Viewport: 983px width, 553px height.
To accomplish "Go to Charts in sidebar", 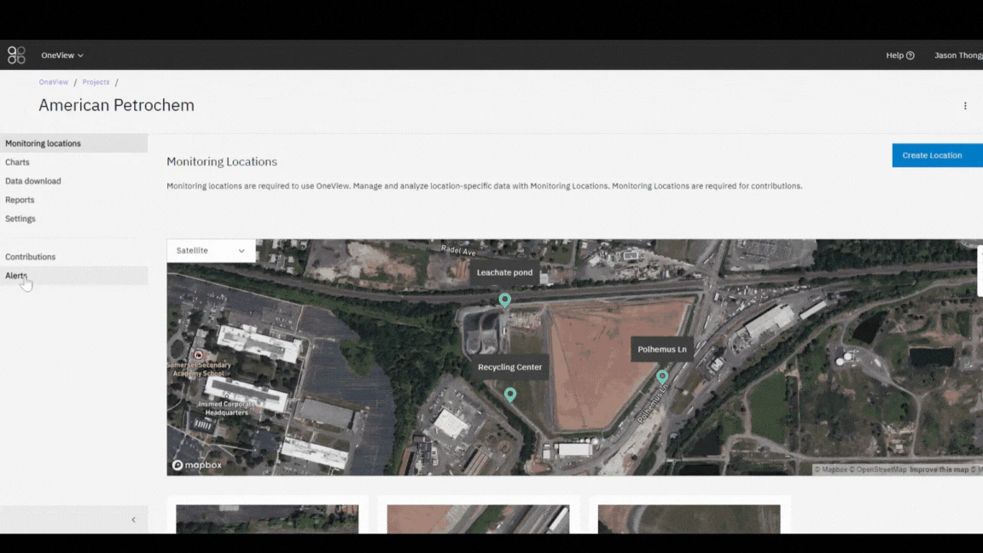I will [x=17, y=162].
